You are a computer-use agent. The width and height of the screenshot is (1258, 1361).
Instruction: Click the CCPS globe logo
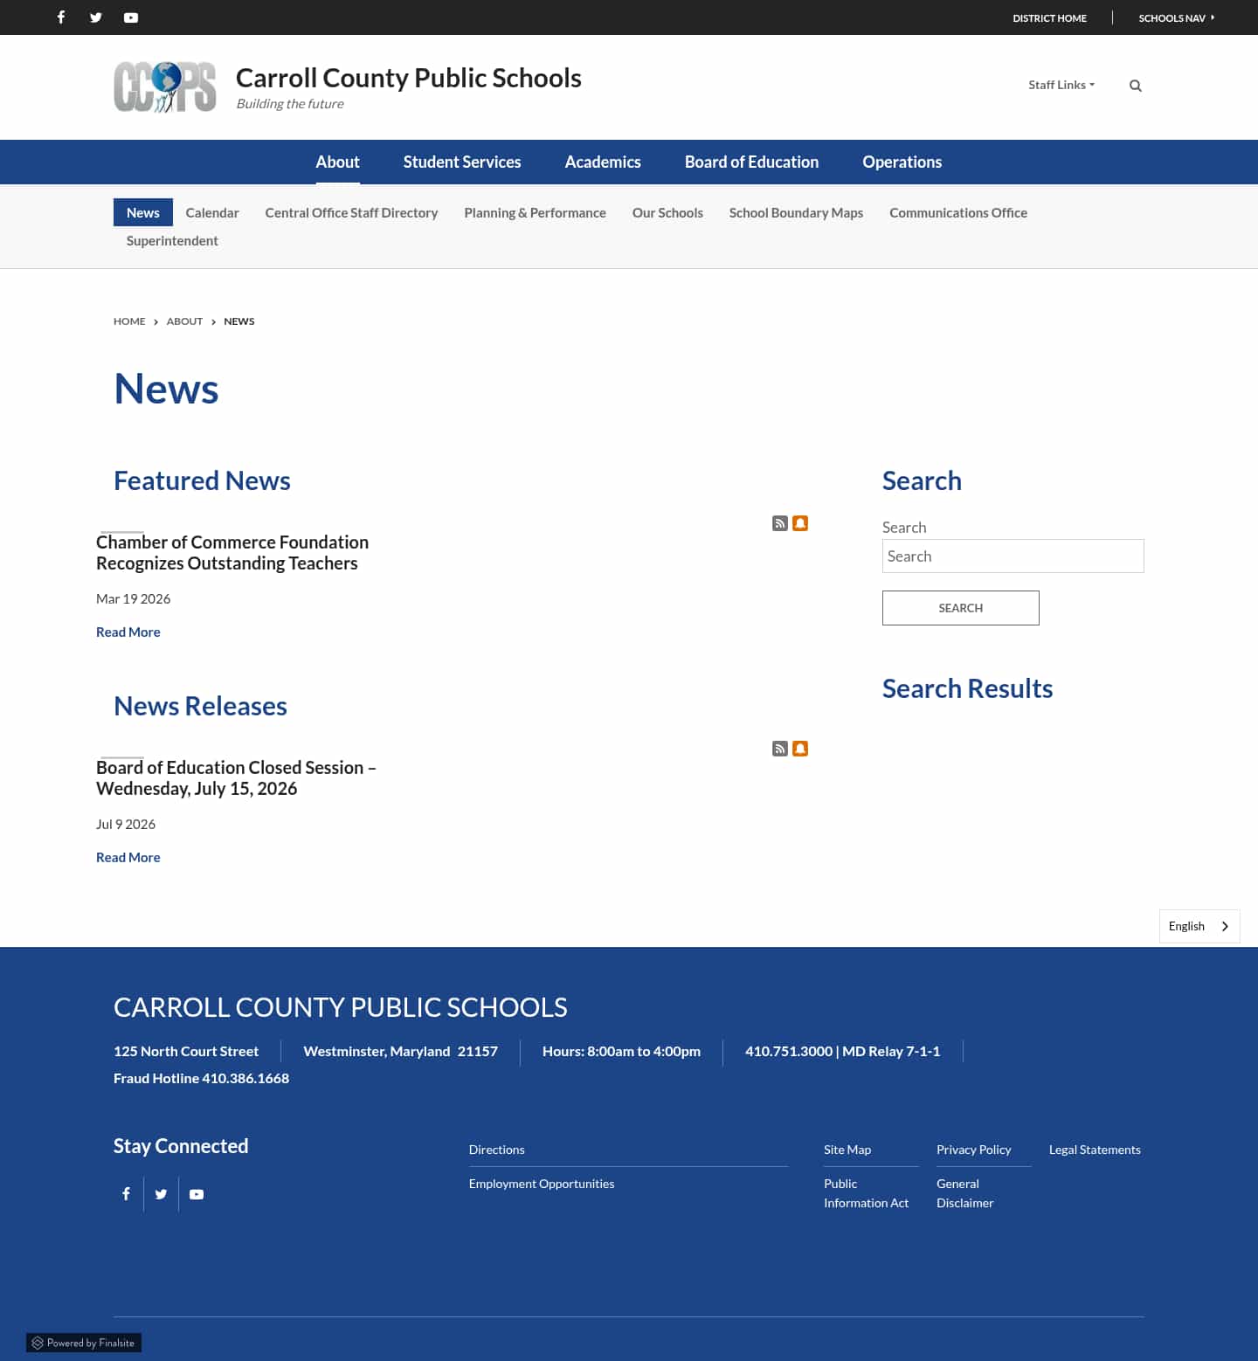pyautogui.click(x=165, y=87)
